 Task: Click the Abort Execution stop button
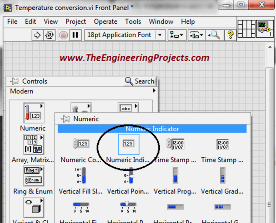coord(63,35)
